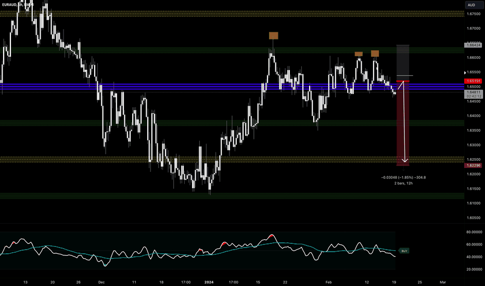Click the 'Feb' label on time axis
Screen dimensions: 485x286
pyautogui.click(x=328, y=282)
